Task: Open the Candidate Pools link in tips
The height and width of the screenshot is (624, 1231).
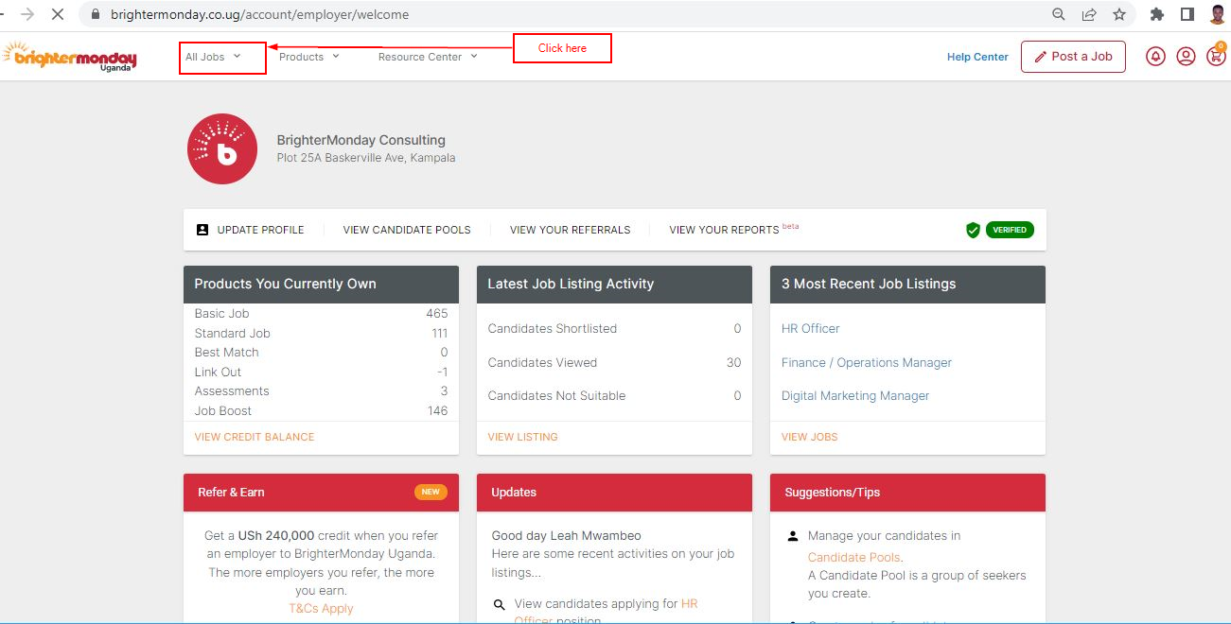Action: [x=854, y=557]
